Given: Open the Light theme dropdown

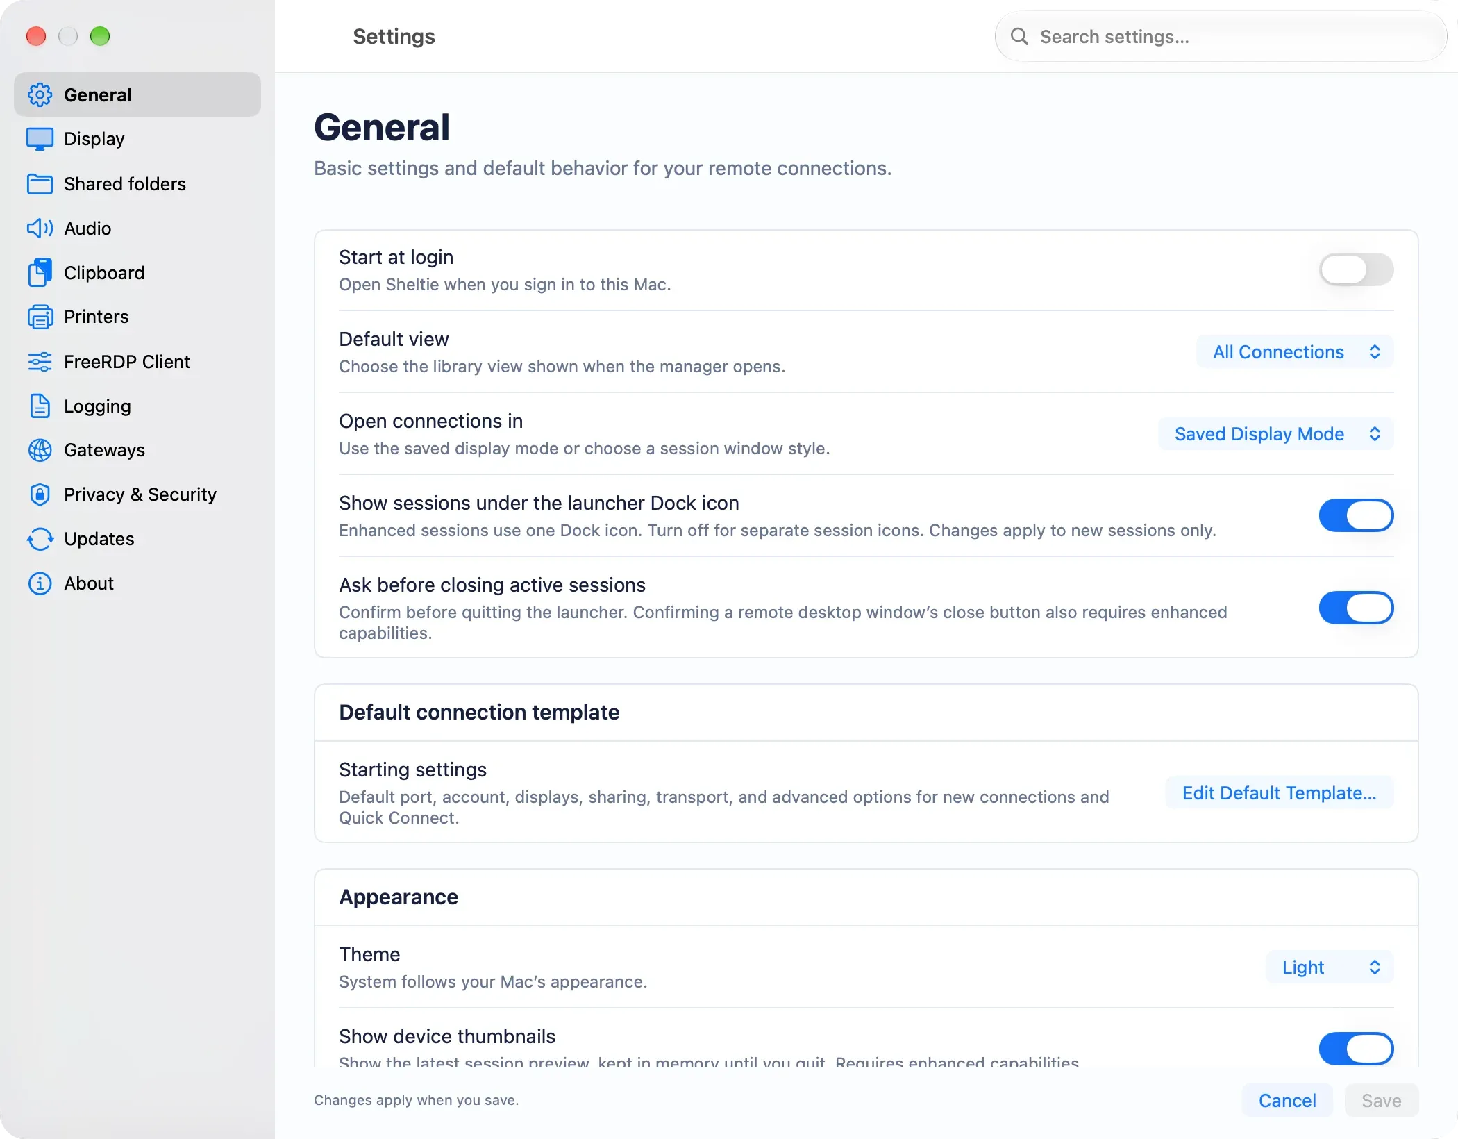Looking at the screenshot, I should [x=1330, y=967].
